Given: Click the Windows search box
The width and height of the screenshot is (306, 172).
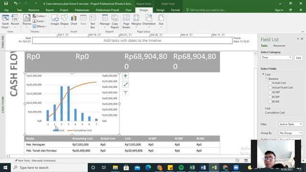Looking at the screenshot, I should 49,168.
